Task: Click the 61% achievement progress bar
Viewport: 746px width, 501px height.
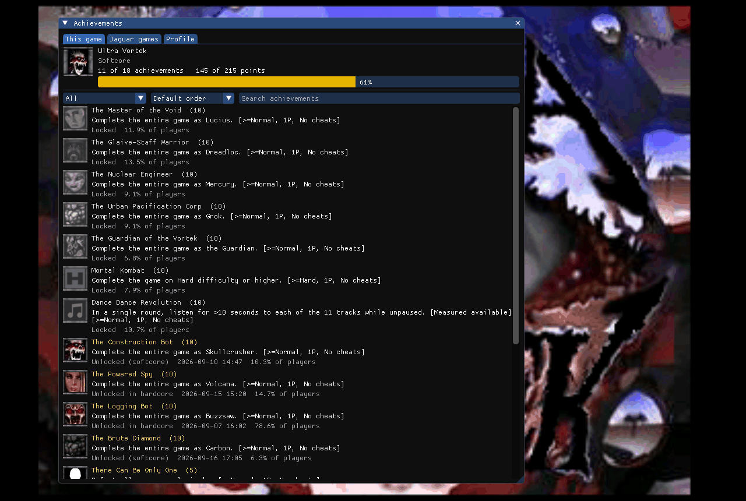Action: coord(308,82)
